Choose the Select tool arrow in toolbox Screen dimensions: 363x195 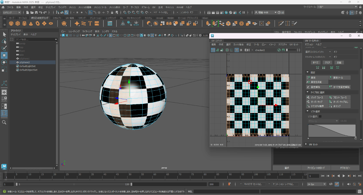pos(4,34)
